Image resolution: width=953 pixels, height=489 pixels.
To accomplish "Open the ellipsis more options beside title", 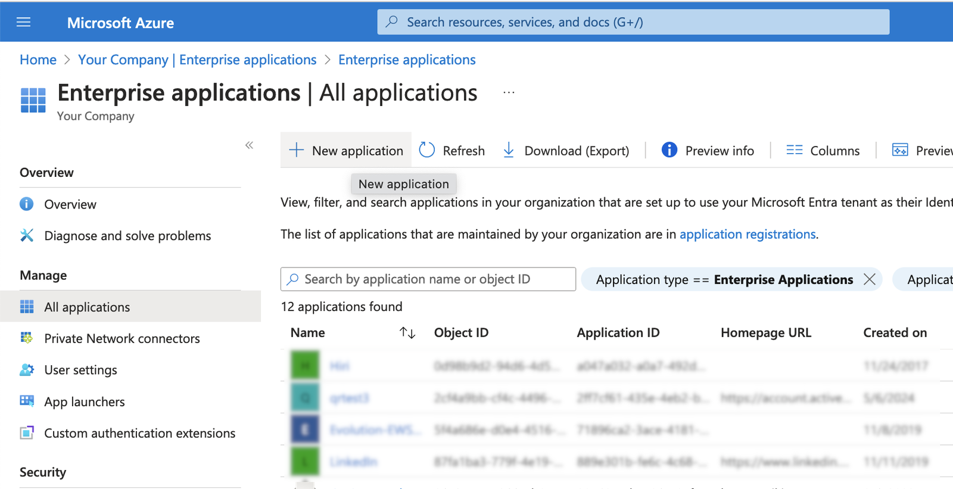I will tap(509, 93).
